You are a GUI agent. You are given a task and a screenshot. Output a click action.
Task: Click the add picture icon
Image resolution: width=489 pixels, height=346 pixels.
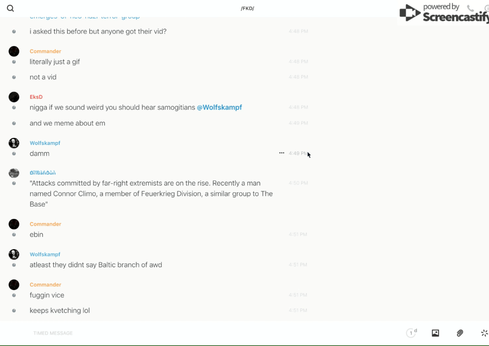435,333
